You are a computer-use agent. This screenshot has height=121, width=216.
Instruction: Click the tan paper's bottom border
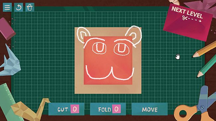(x=108, y=89)
